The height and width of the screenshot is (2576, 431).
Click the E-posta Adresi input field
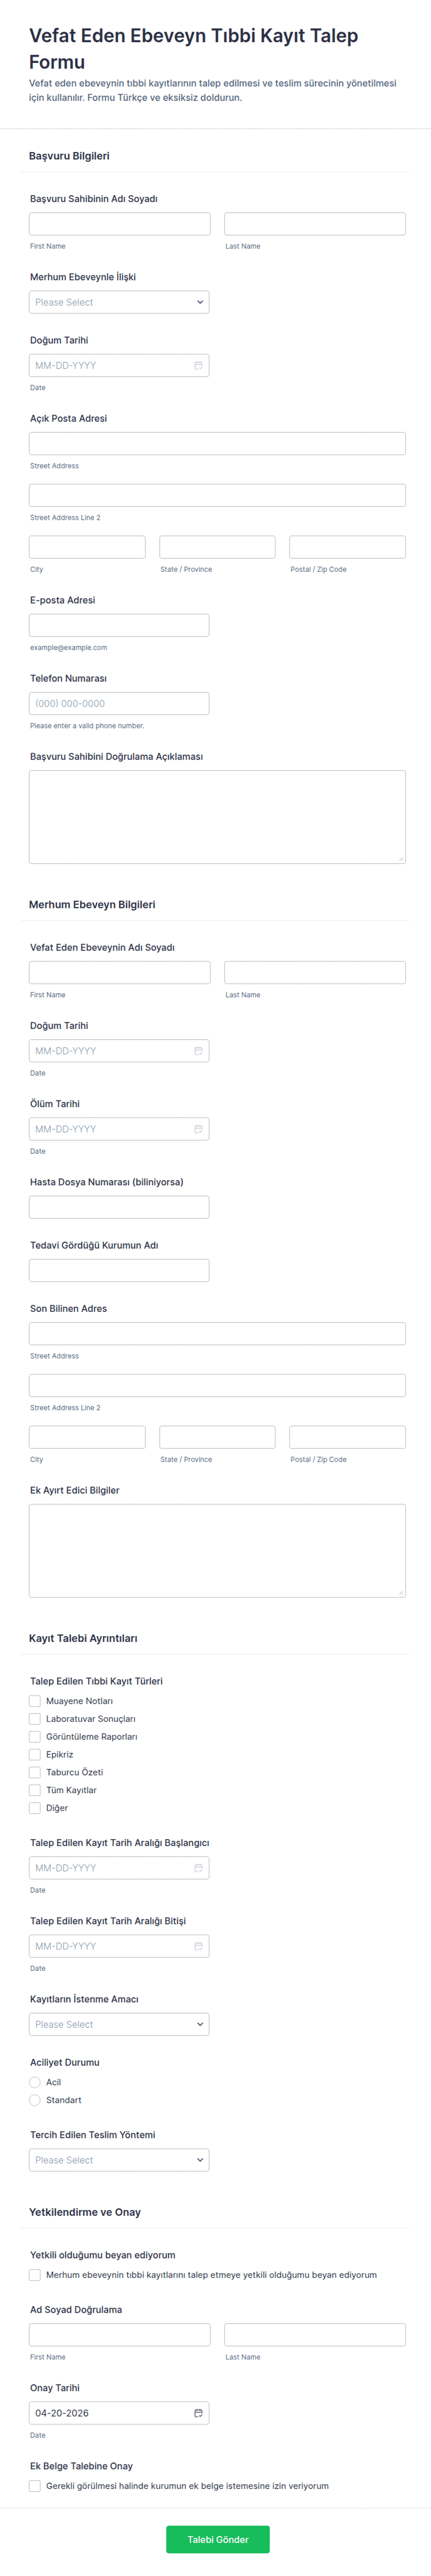[119, 625]
